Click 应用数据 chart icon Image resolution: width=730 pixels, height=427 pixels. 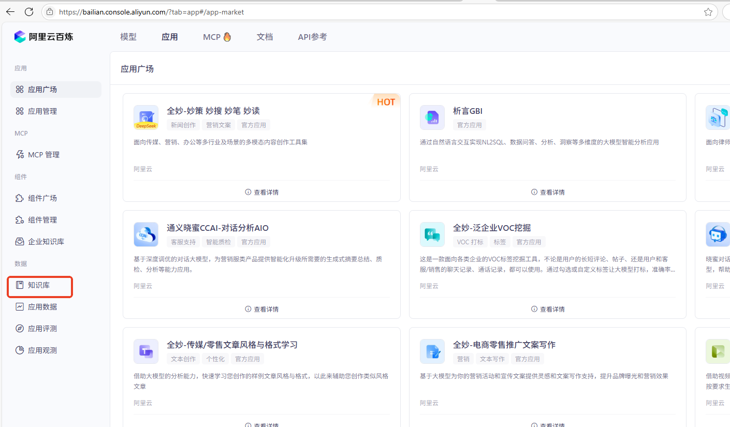pos(20,307)
